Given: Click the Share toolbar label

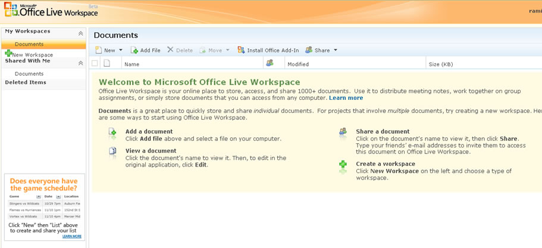Looking at the screenshot, I should pos(322,51).
